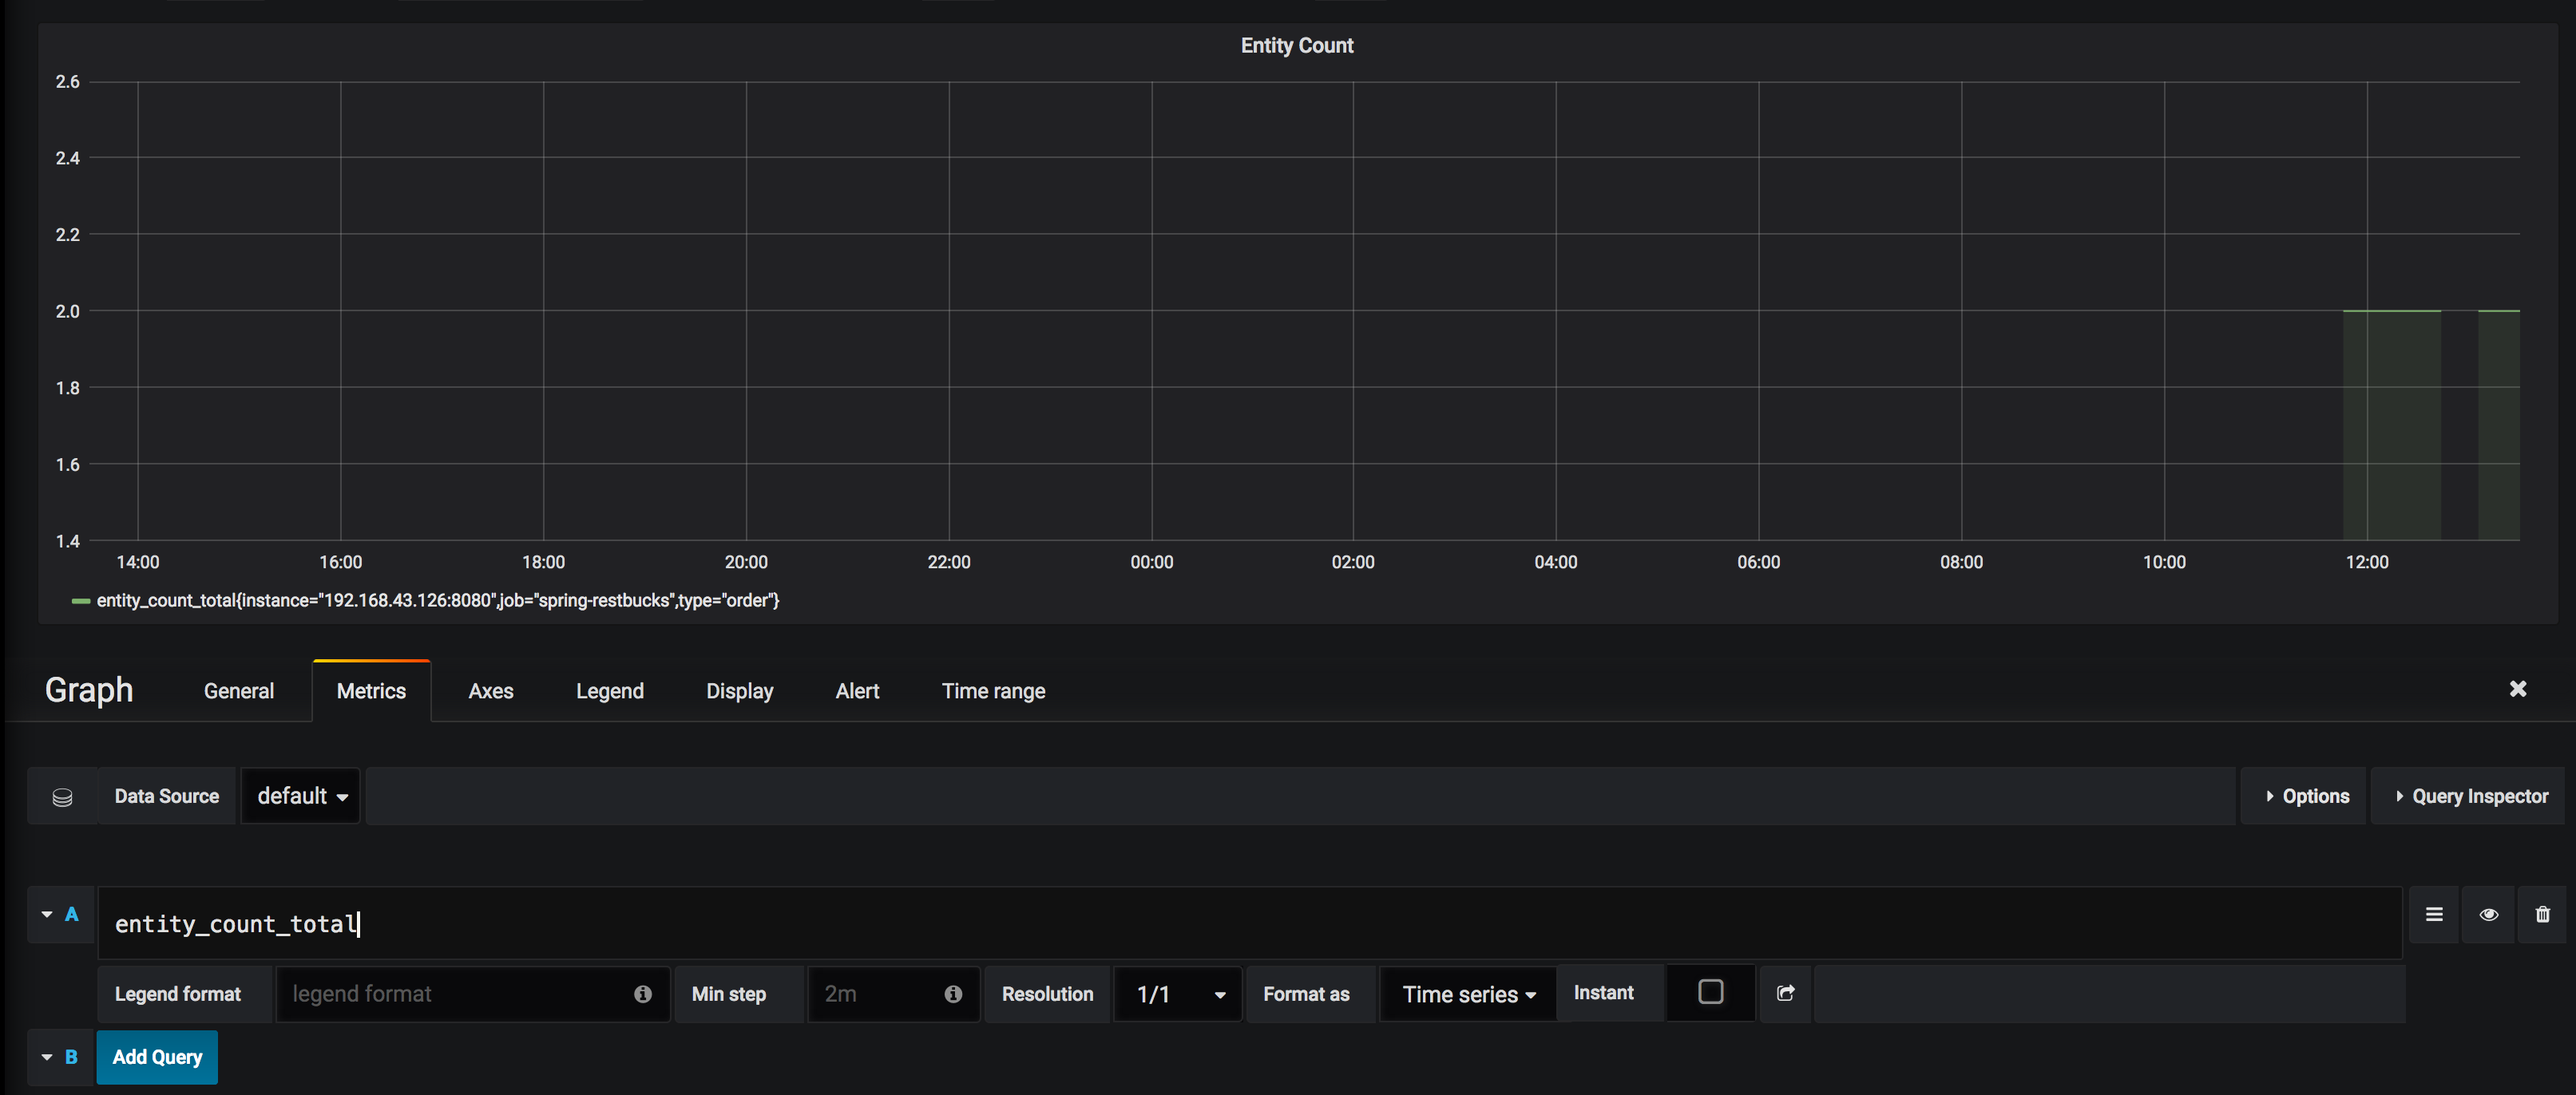This screenshot has width=2576, height=1095.
Task: Close the Graph panel editor
Action: pyautogui.click(x=2518, y=689)
